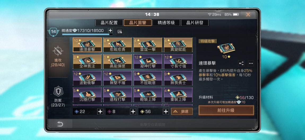Open the chip tree diagram icon

tap(241, 63)
